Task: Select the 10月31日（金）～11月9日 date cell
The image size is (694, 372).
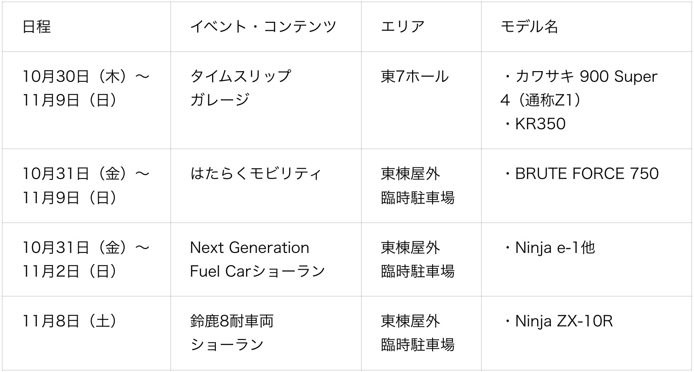Action: coord(86,186)
